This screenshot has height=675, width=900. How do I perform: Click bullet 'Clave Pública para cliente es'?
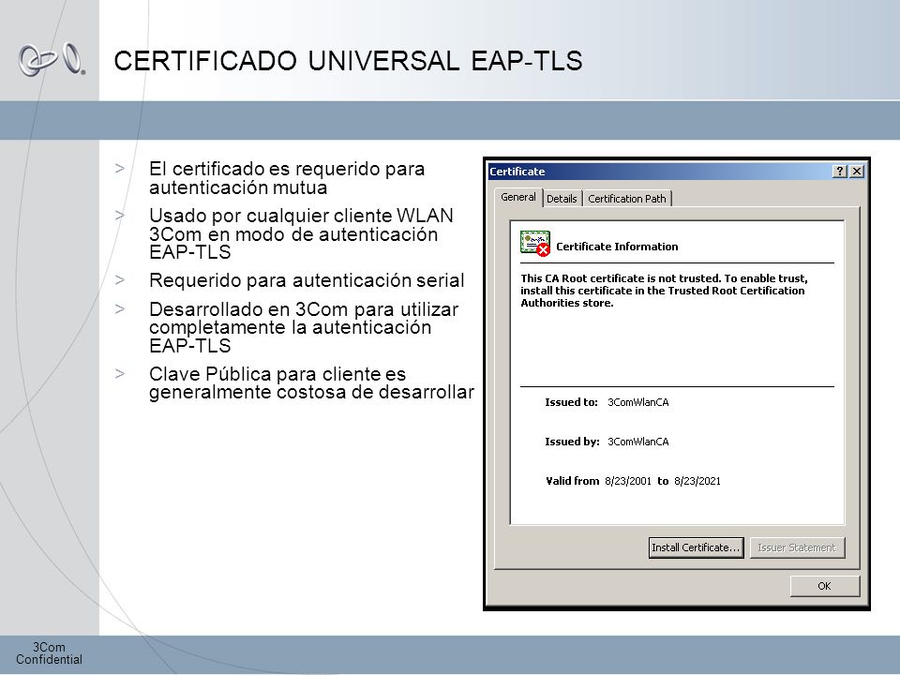pyautogui.click(x=311, y=382)
